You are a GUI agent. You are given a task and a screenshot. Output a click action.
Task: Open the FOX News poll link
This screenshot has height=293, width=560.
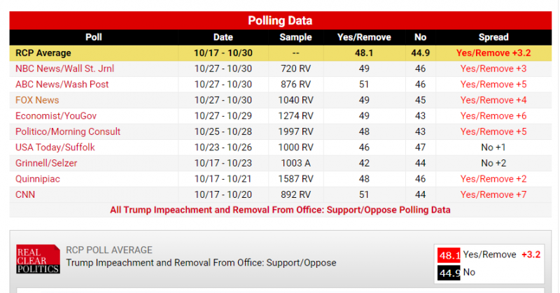37,100
